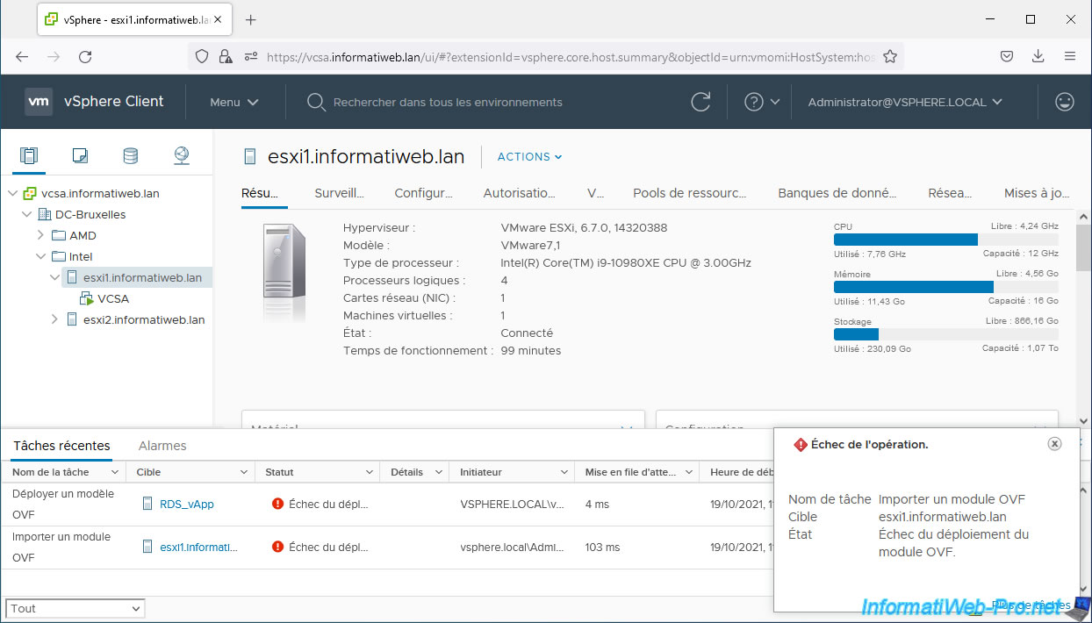Bookmark this page with the star icon
The image size is (1092, 623).
(890, 56)
